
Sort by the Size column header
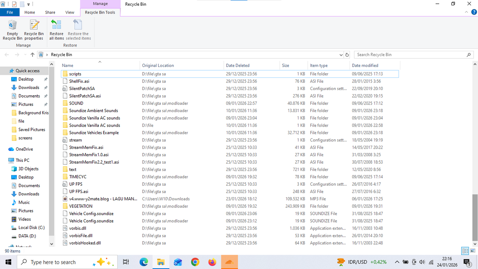tap(294, 65)
